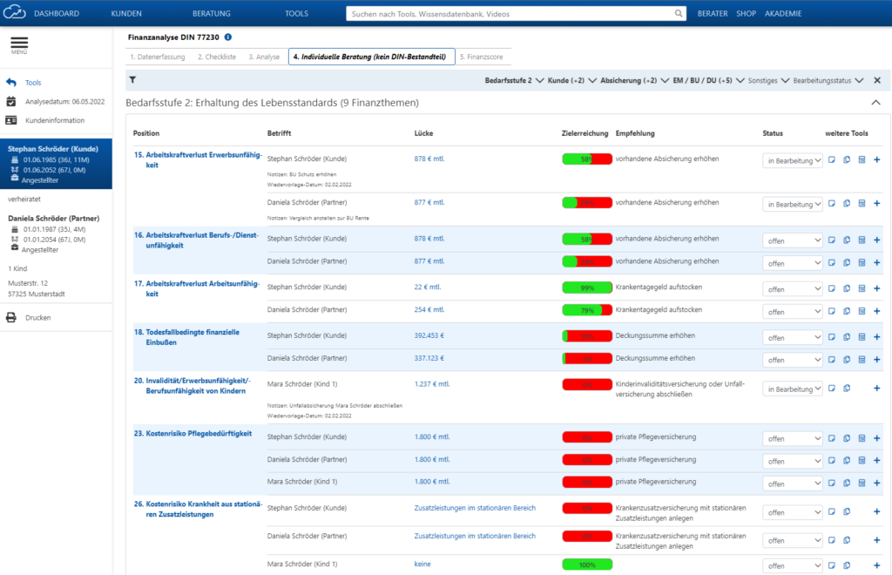This screenshot has height=575, width=892.
Task: Click the search magnifier icon
Action: coord(679,13)
